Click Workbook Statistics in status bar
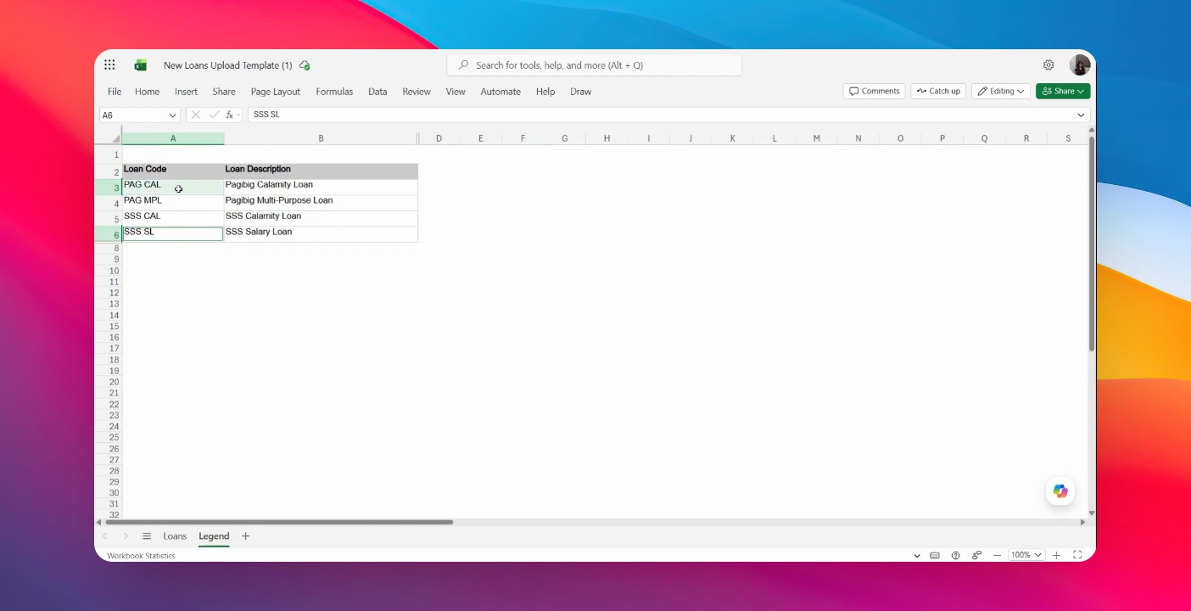1191x611 pixels. (x=141, y=556)
